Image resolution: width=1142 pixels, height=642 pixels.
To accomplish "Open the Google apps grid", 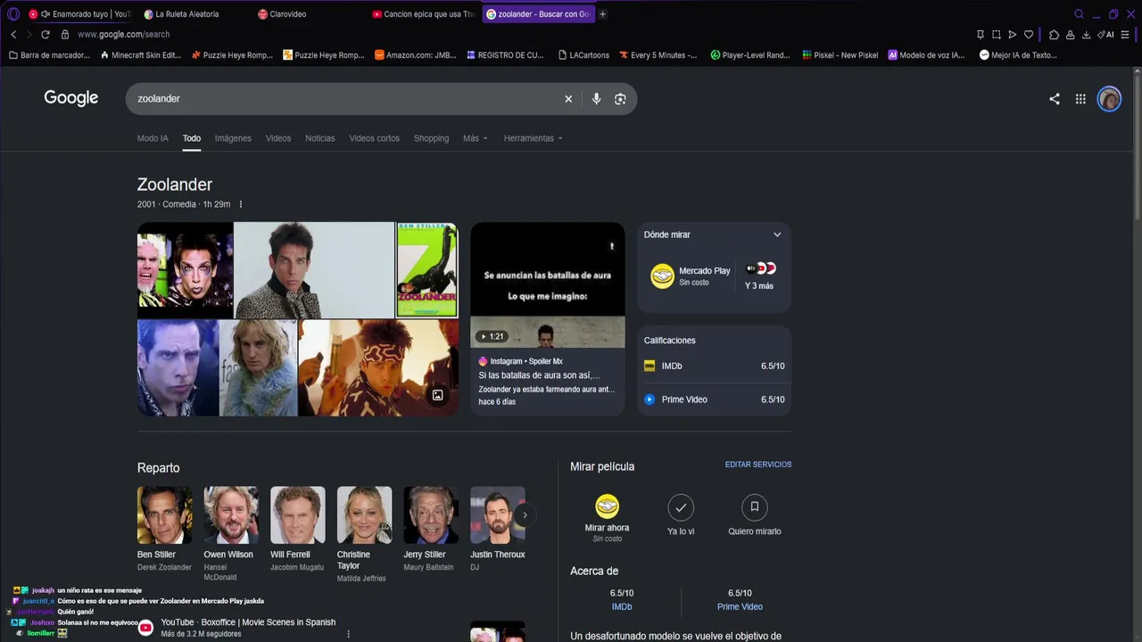I will click(1080, 99).
